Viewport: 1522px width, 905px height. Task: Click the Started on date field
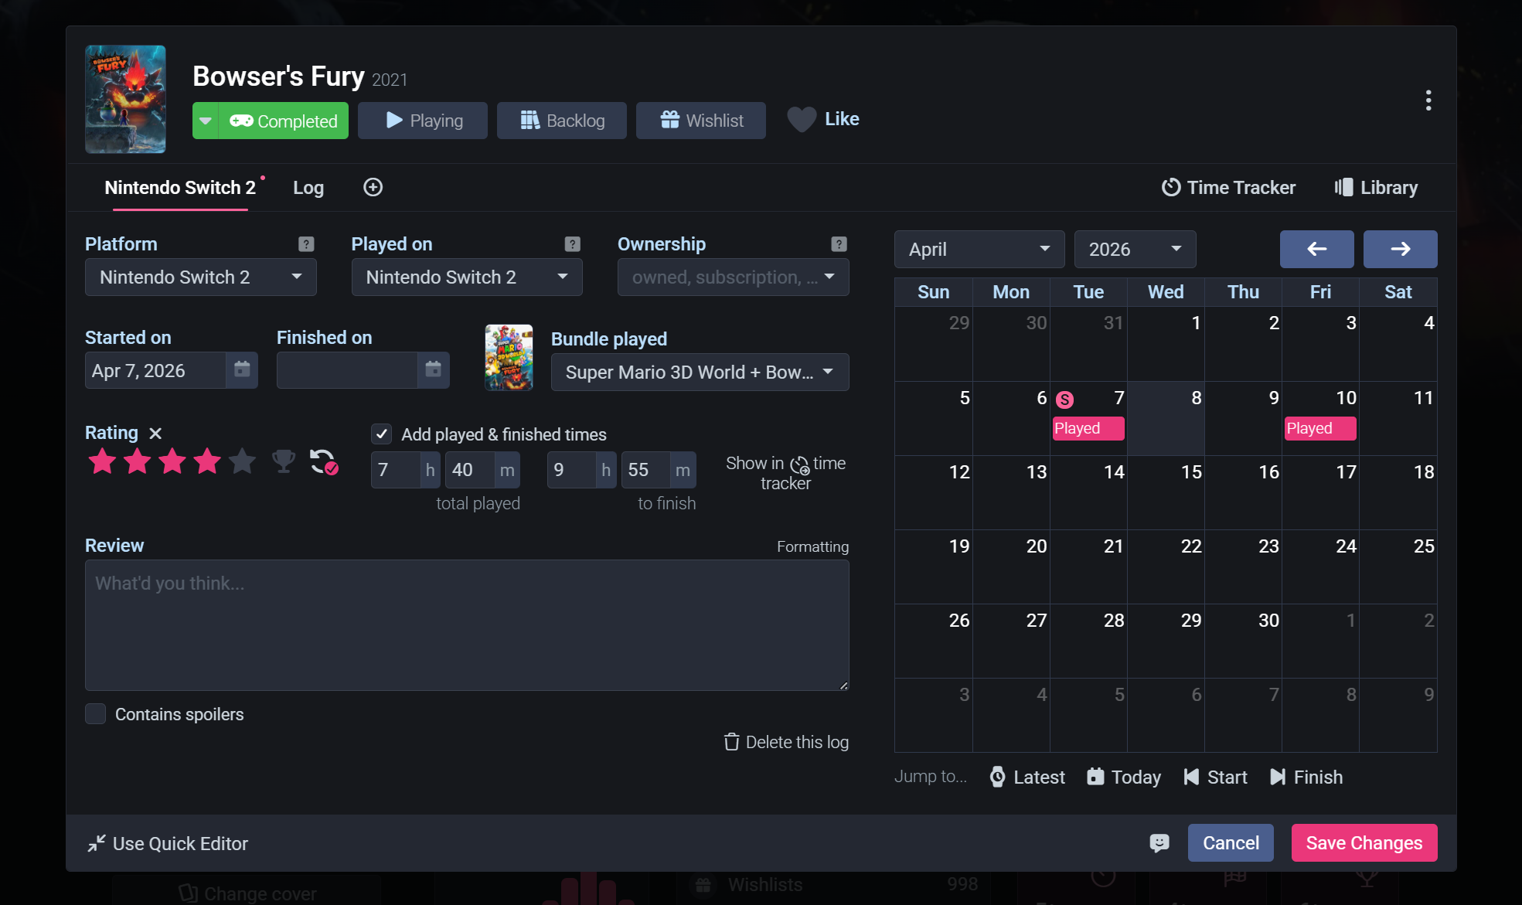tap(155, 370)
